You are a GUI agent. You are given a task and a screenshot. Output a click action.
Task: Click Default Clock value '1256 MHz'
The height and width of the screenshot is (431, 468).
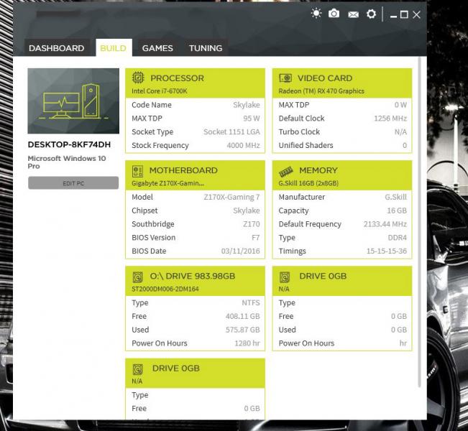(x=390, y=119)
